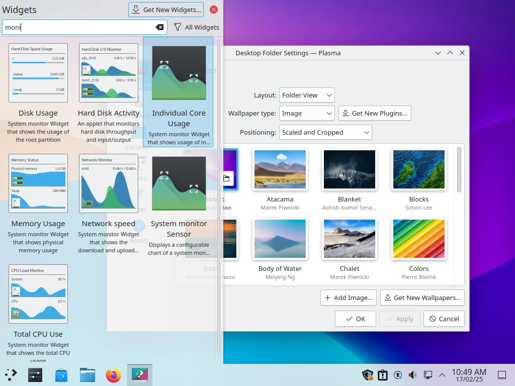Viewport: 515px width, 386px height.
Task: Select the Disk Usage widget preview
Action: [38, 73]
